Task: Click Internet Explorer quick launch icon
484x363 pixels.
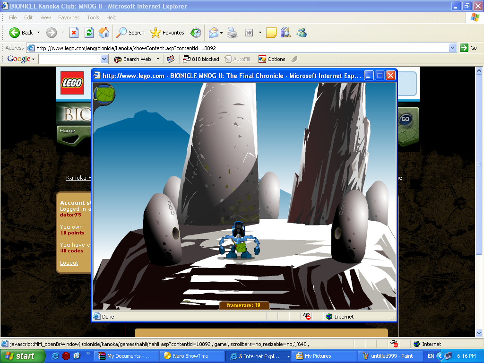Action: pyautogui.click(x=55, y=356)
